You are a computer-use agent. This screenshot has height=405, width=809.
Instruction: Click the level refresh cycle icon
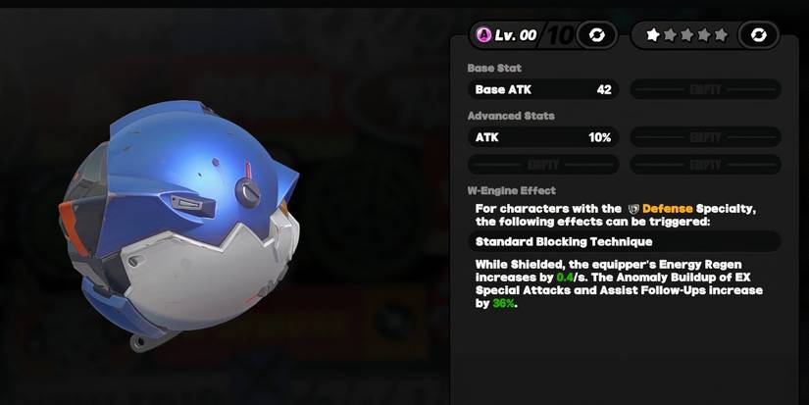tap(597, 35)
